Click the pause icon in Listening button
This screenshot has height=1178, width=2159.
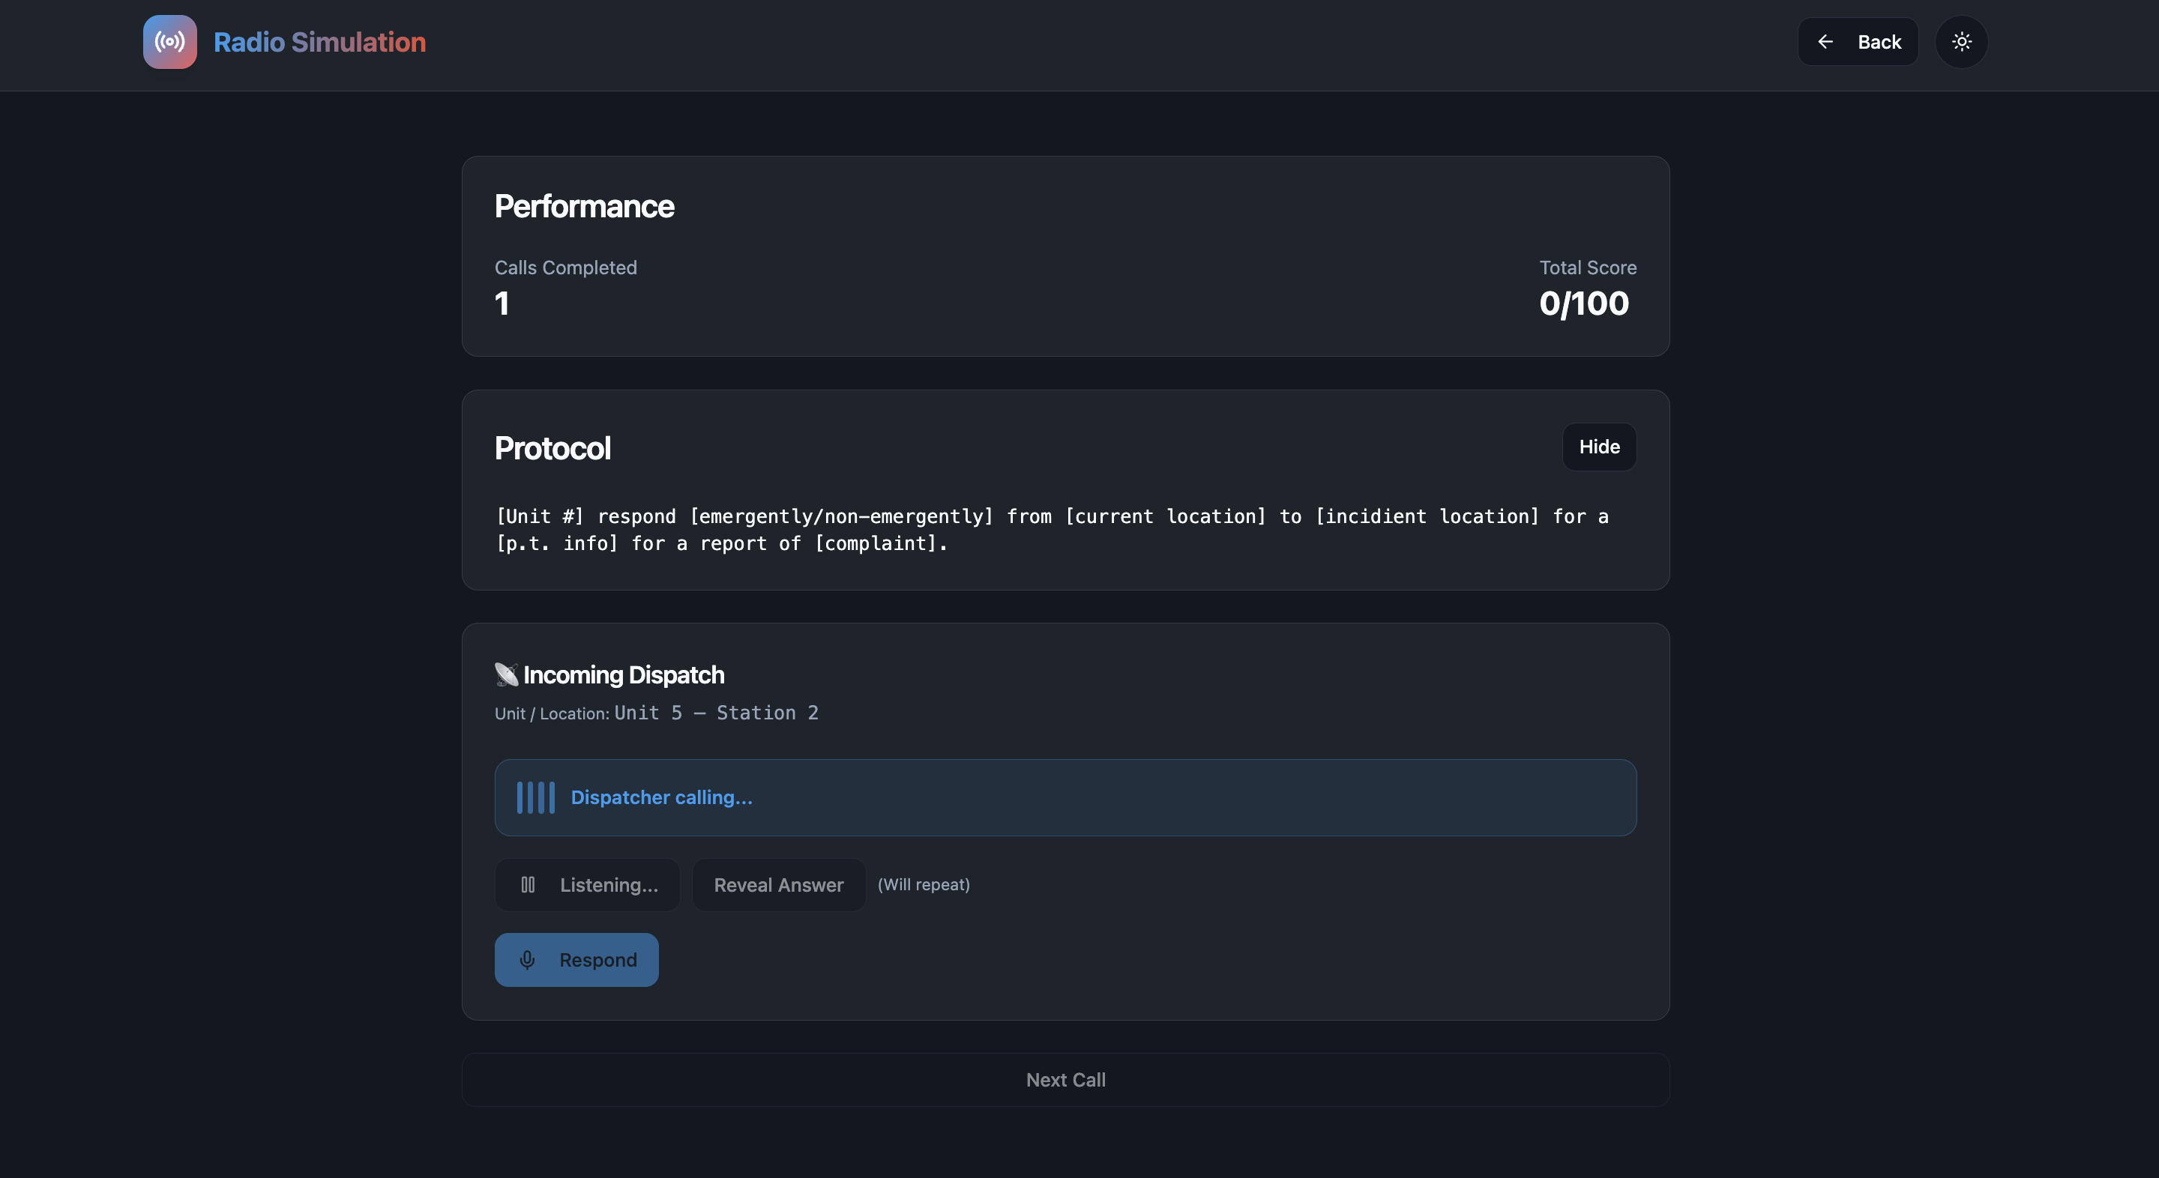point(528,885)
